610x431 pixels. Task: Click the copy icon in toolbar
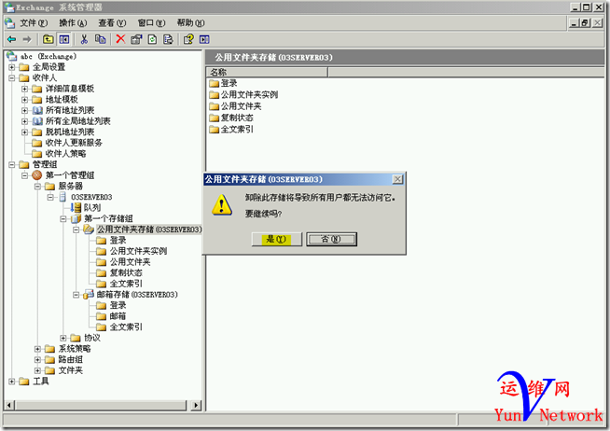coord(101,39)
